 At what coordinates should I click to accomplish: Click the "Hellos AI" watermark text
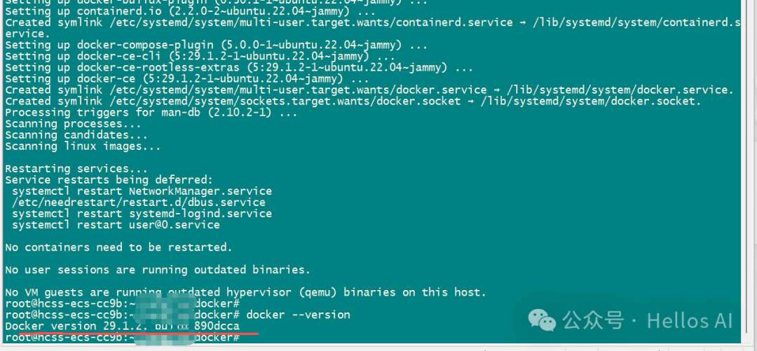coord(690,321)
